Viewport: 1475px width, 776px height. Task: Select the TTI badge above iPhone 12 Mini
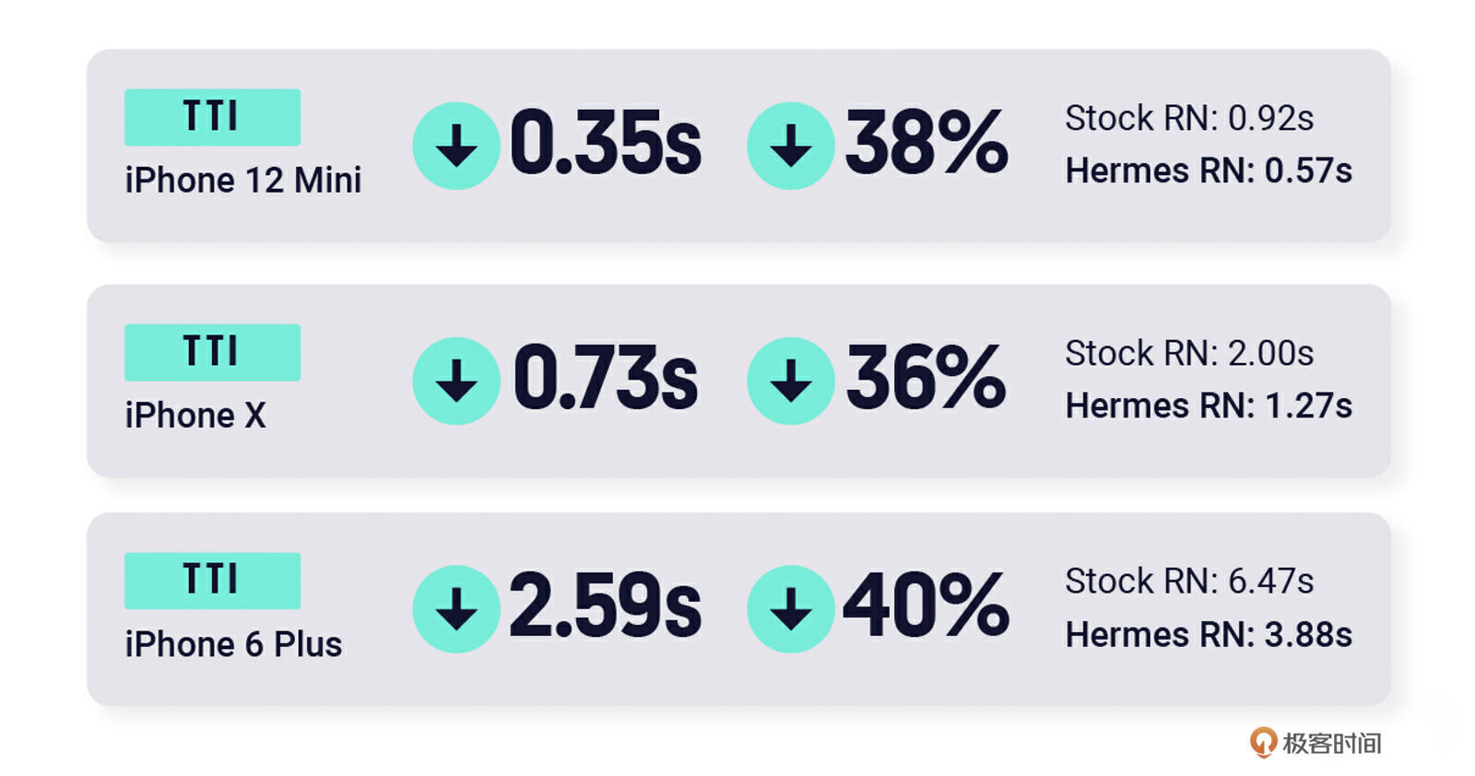coord(212,117)
